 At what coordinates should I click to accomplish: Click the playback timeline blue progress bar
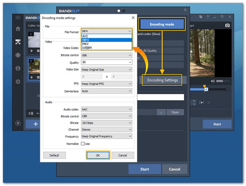coord(197,89)
